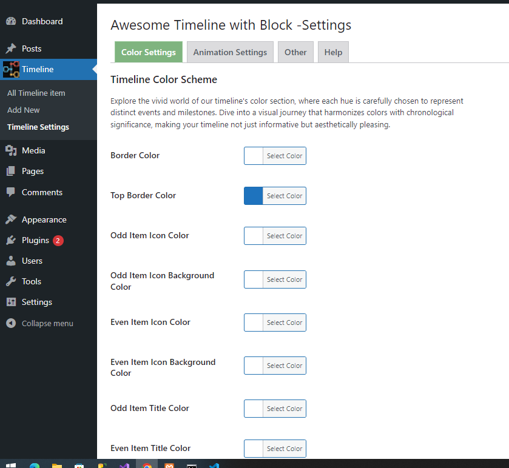Viewport: 509px width, 468px height.
Task: Click the white Border Color swatch
Action: pyautogui.click(x=254, y=156)
